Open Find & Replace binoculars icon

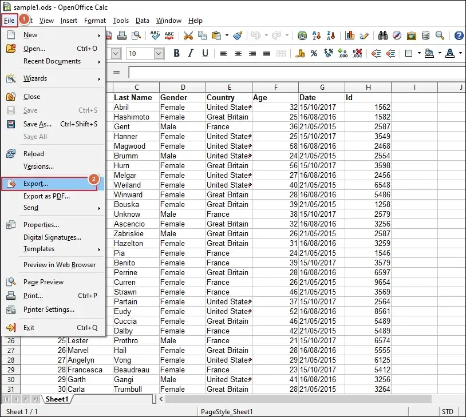(383, 35)
